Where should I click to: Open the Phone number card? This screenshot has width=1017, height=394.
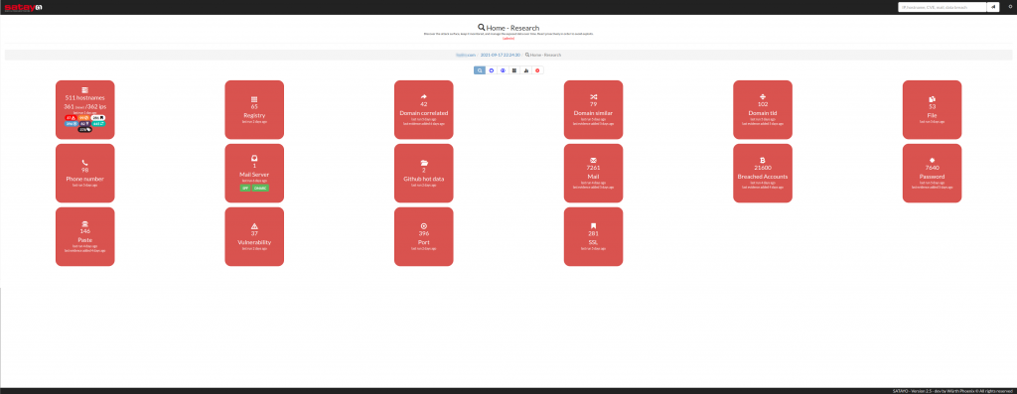85,173
